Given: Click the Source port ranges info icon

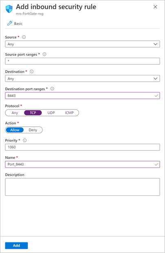Looking at the screenshot, I should tap(44, 54).
